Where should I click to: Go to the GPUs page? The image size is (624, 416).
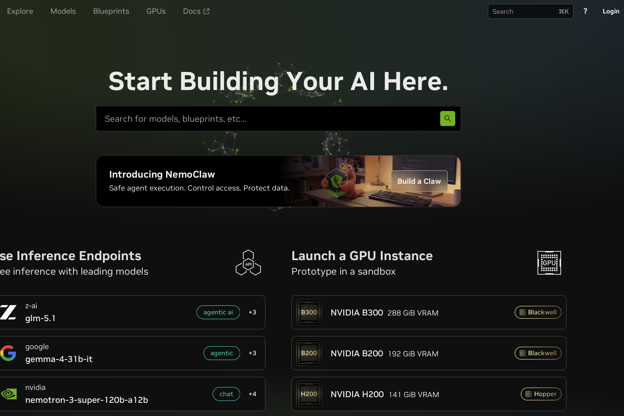(x=156, y=11)
